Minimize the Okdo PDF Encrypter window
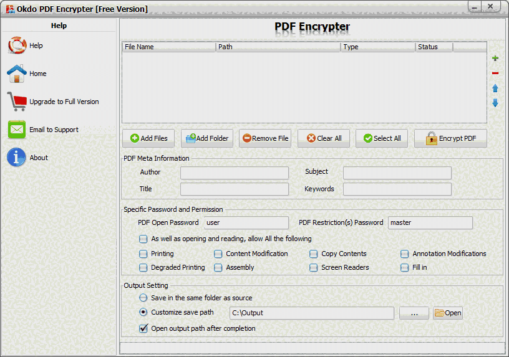Viewport: 509px width, 357px height. tap(475, 6)
